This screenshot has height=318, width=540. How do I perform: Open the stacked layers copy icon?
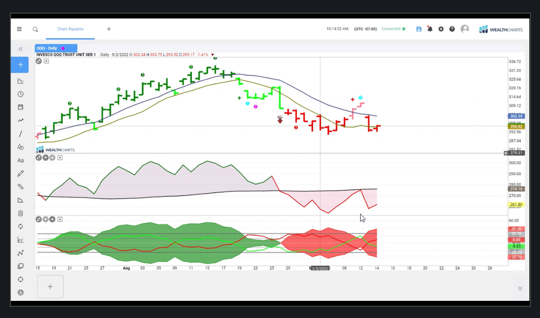pos(21,266)
